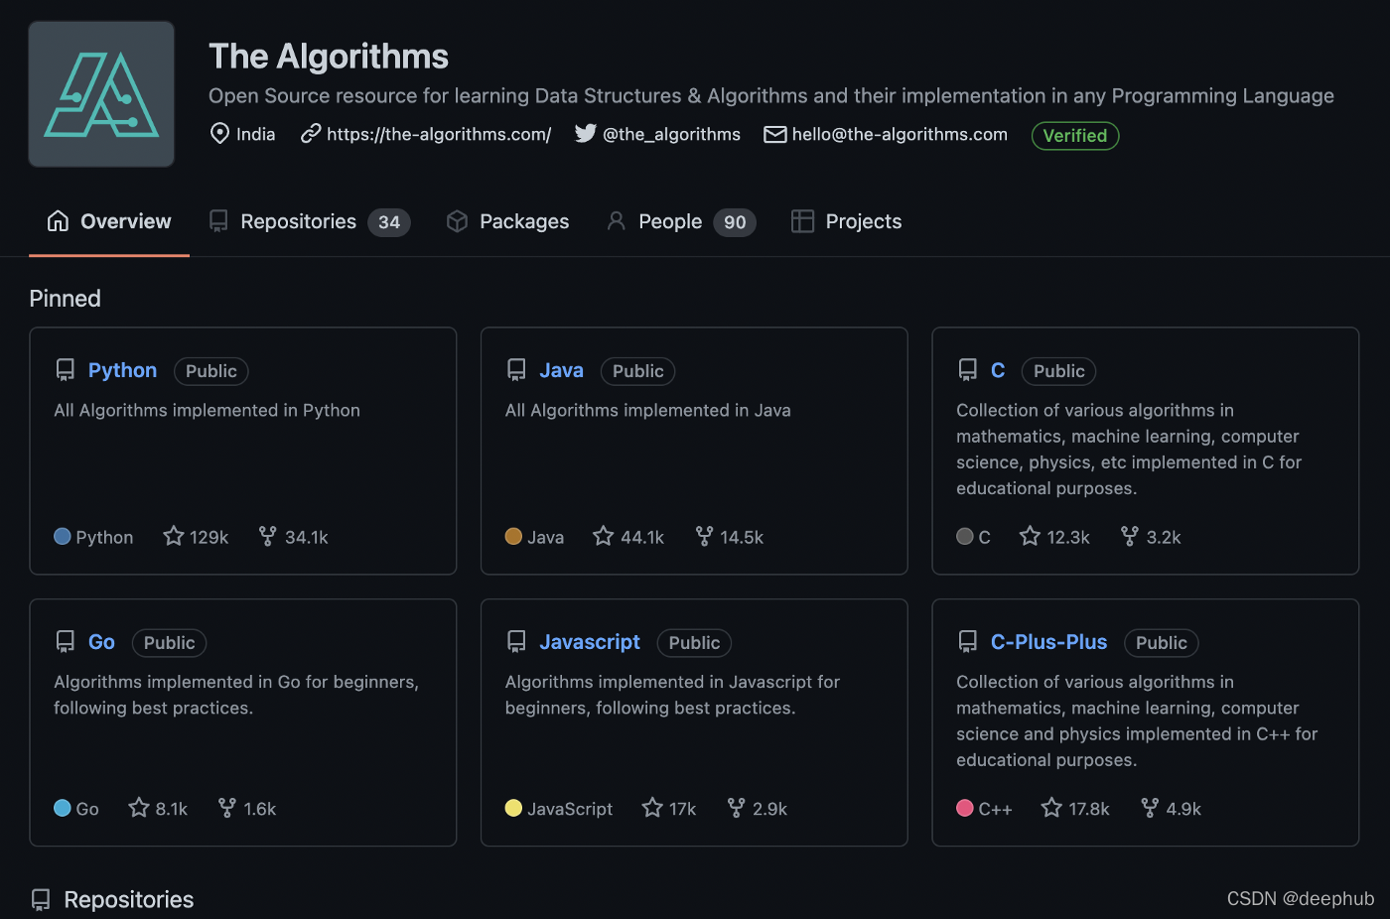
Task: Click the envelope mail icon
Action: click(x=774, y=134)
